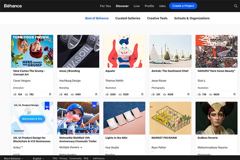The image size is (240, 160).
Task: Open Mohammadreza Rezania profile link
Action: [212, 147]
